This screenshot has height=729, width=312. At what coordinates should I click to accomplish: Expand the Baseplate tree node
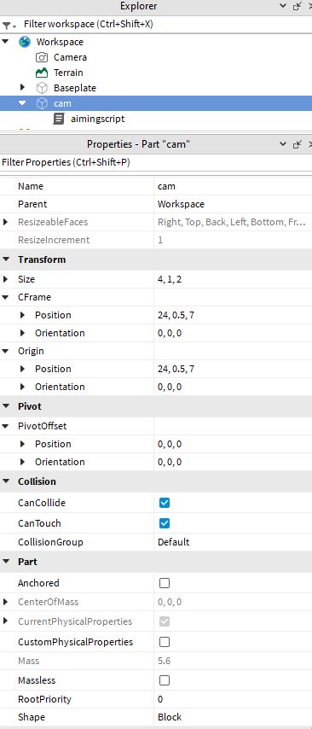pos(22,87)
